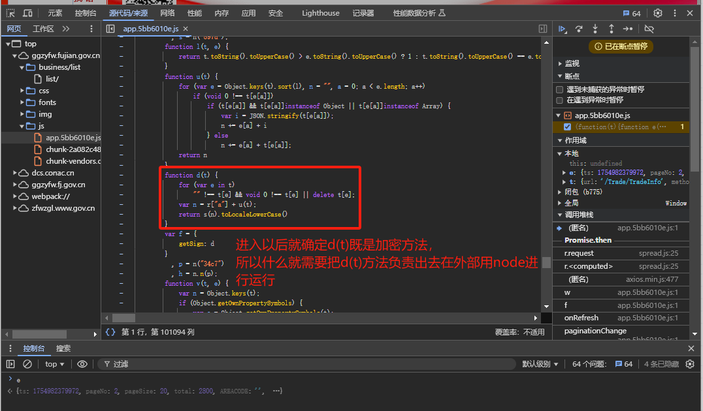The width and height of the screenshot is (703, 411).
Task: Open console settings gear
Action: click(690, 364)
